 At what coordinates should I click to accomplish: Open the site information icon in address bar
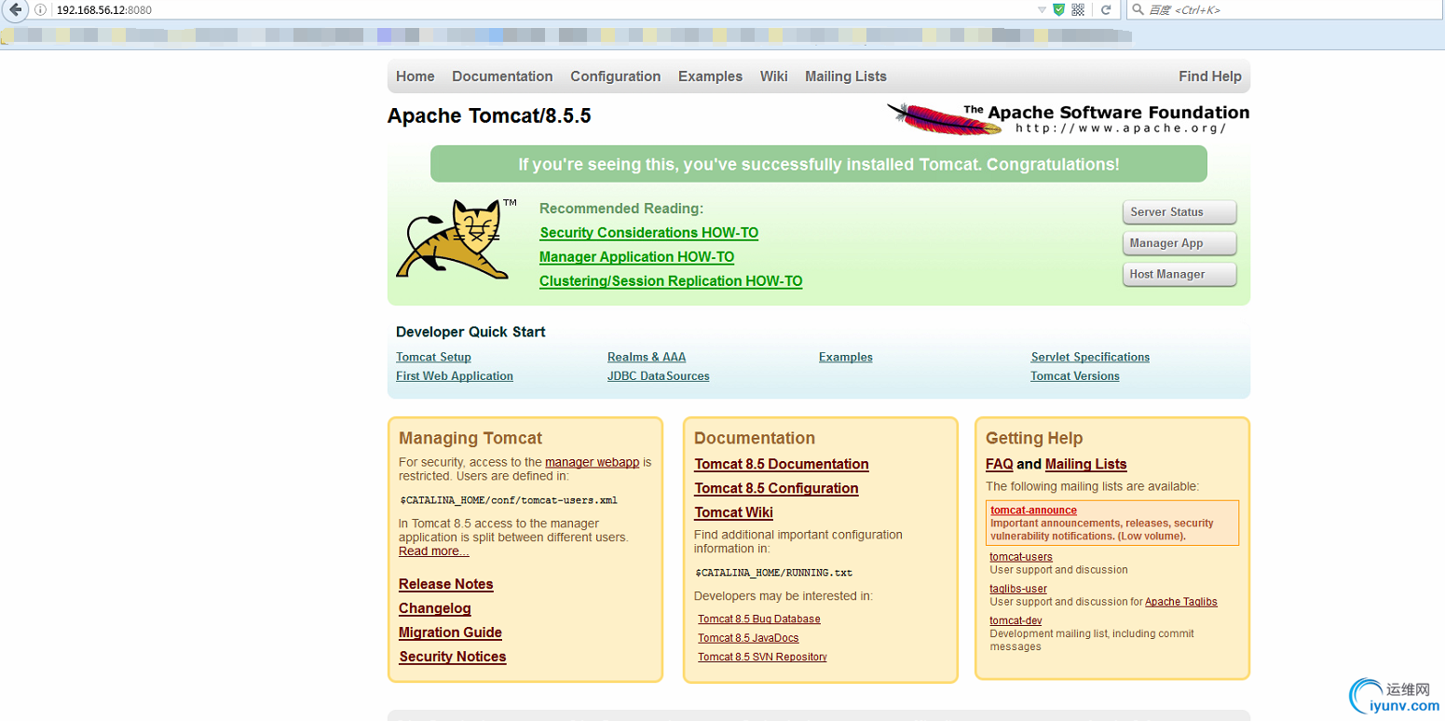click(x=41, y=9)
